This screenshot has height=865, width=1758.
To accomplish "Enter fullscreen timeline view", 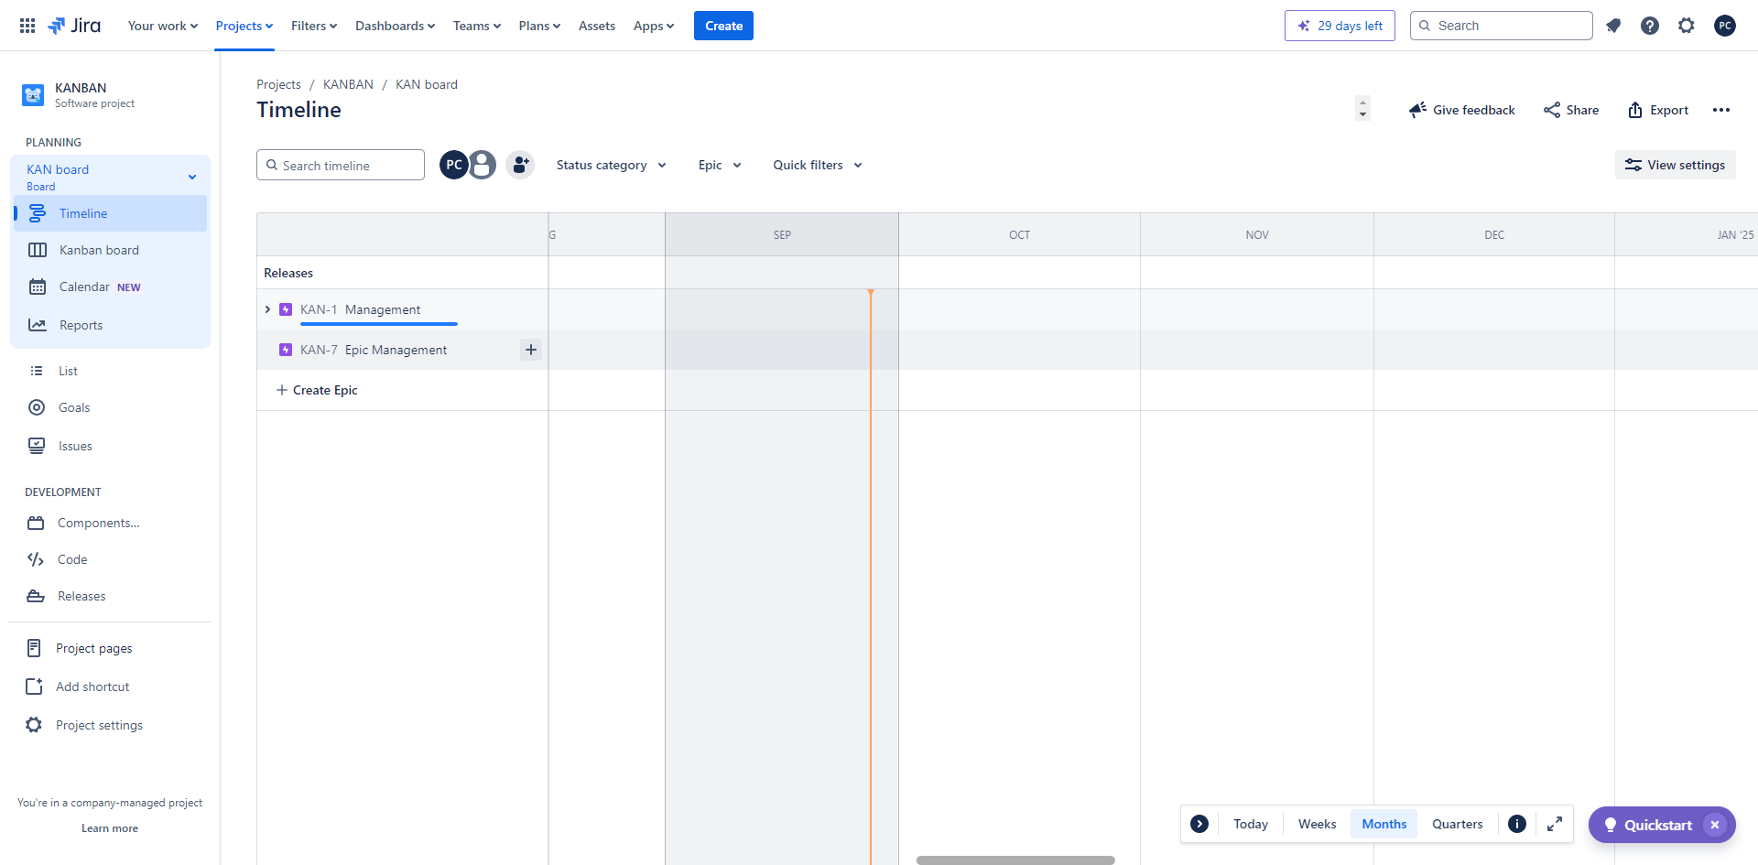I will click(x=1555, y=824).
